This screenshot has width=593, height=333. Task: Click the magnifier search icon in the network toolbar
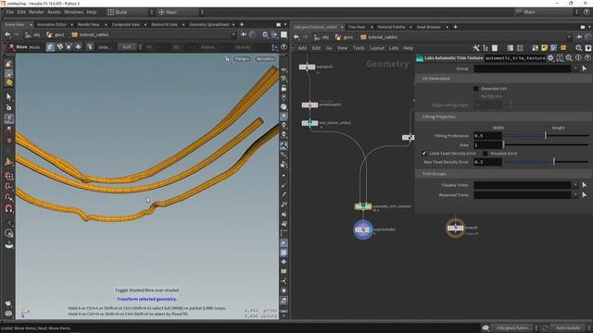(x=578, y=48)
